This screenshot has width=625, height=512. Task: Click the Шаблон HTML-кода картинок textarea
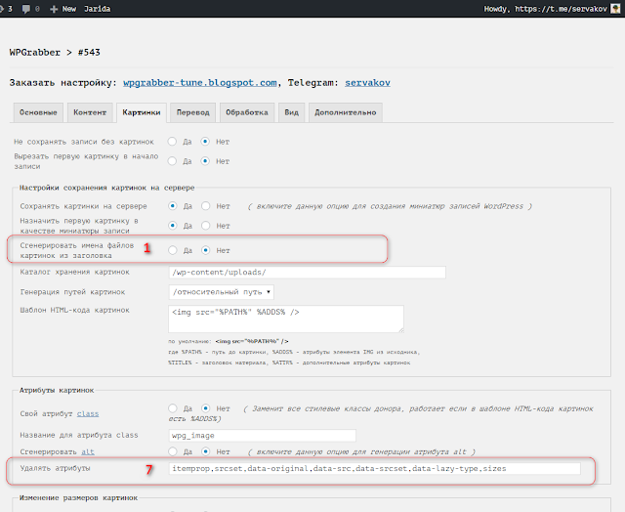click(286, 319)
